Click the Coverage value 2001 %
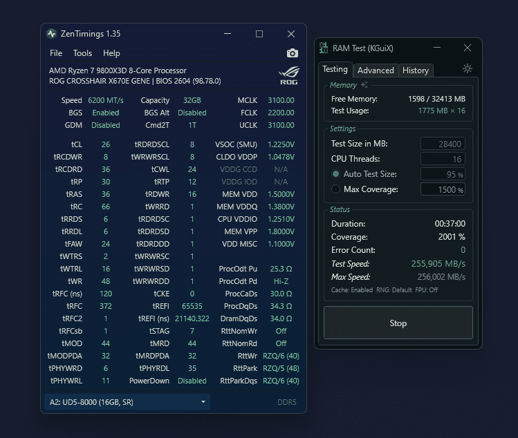 [x=452, y=237]
